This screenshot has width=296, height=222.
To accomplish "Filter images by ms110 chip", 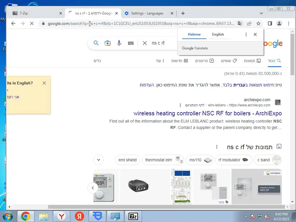I will (200, 160).
